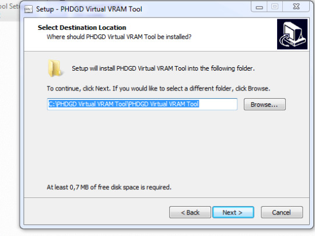Screen dimensions: 315x236
Task: Click the grayed-out maximize button
Action: tap(275, 7)
